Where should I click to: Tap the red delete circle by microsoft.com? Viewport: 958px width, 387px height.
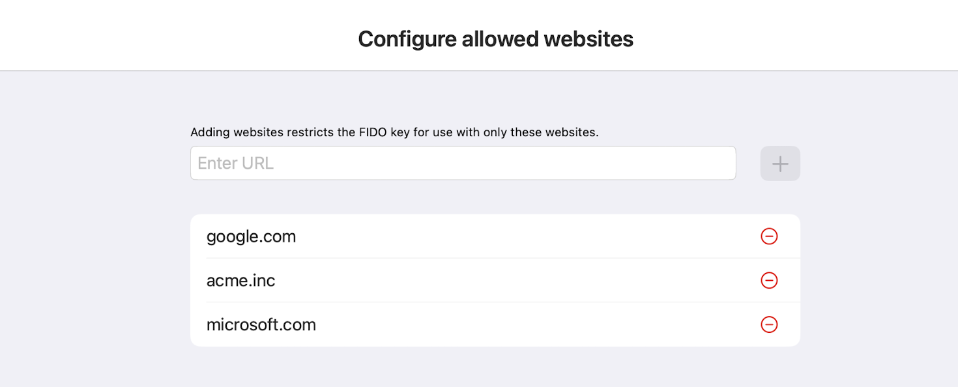769,324
